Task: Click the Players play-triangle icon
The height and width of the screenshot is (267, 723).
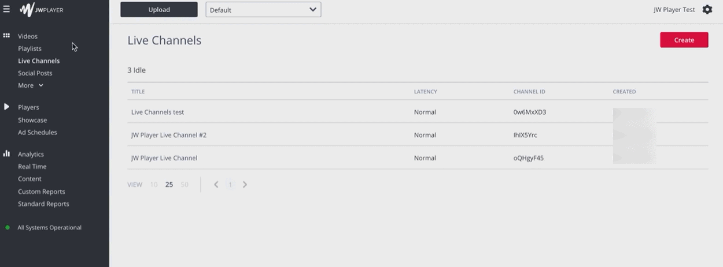Action: (6, 107)
